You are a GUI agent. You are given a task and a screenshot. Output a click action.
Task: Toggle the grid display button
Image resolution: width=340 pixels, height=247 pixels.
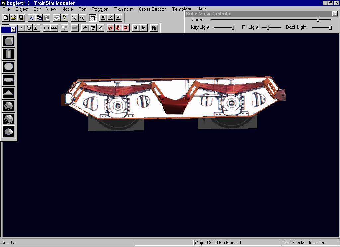(x=93, y=18)
